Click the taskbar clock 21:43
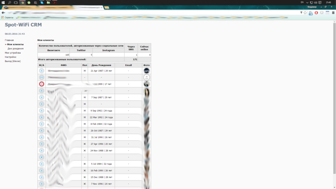 pyautogui.click(x=328, y=3)
